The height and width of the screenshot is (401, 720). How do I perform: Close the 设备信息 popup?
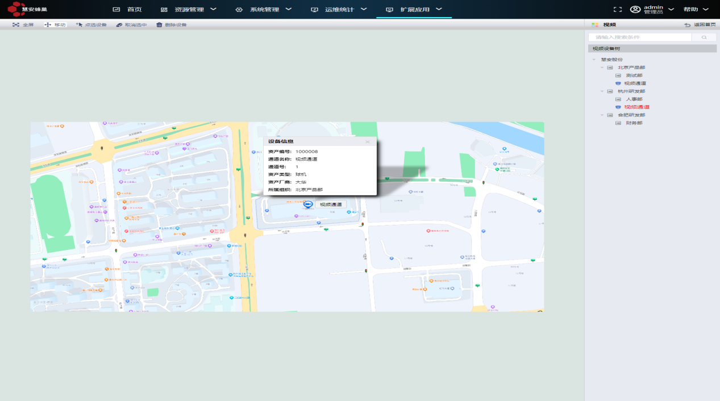[368, 141]
